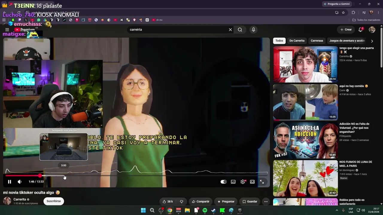Open volume control in system tray
Viewport: 383px width, 215px height.
[x=363, y=210]
